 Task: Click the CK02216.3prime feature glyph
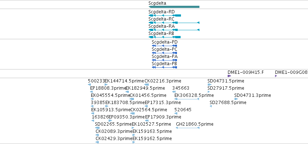[x=147, y=85]
